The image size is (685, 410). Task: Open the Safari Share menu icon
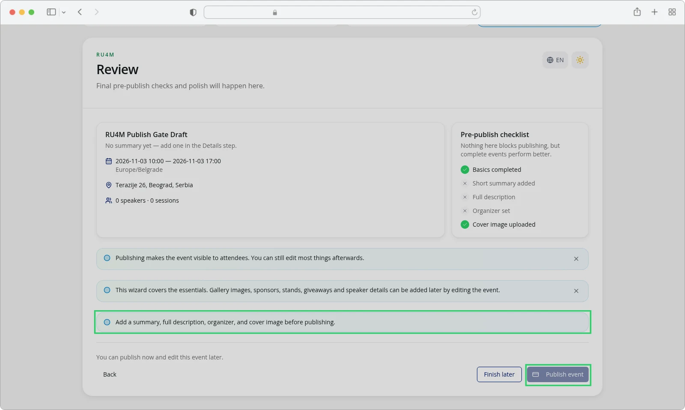[637, 12]
